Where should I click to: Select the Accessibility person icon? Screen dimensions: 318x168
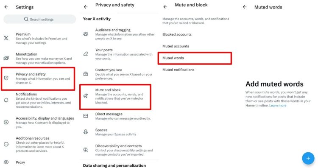coord(6,122)
